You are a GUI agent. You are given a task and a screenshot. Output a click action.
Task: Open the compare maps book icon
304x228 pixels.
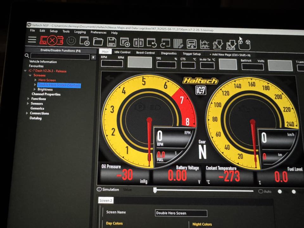pos(138,43)
